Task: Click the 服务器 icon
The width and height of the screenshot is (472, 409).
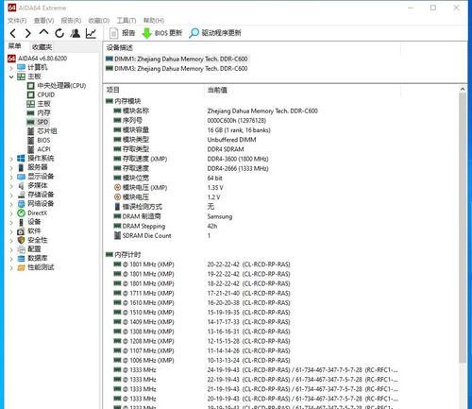Action: [x=21, y=167]
